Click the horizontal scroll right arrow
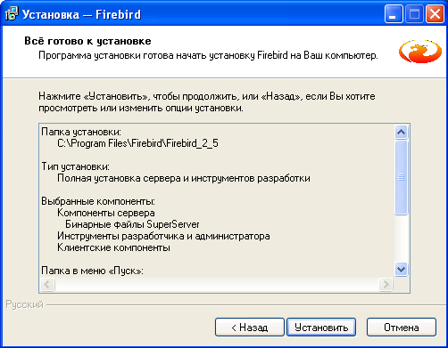 coord(386,284)
